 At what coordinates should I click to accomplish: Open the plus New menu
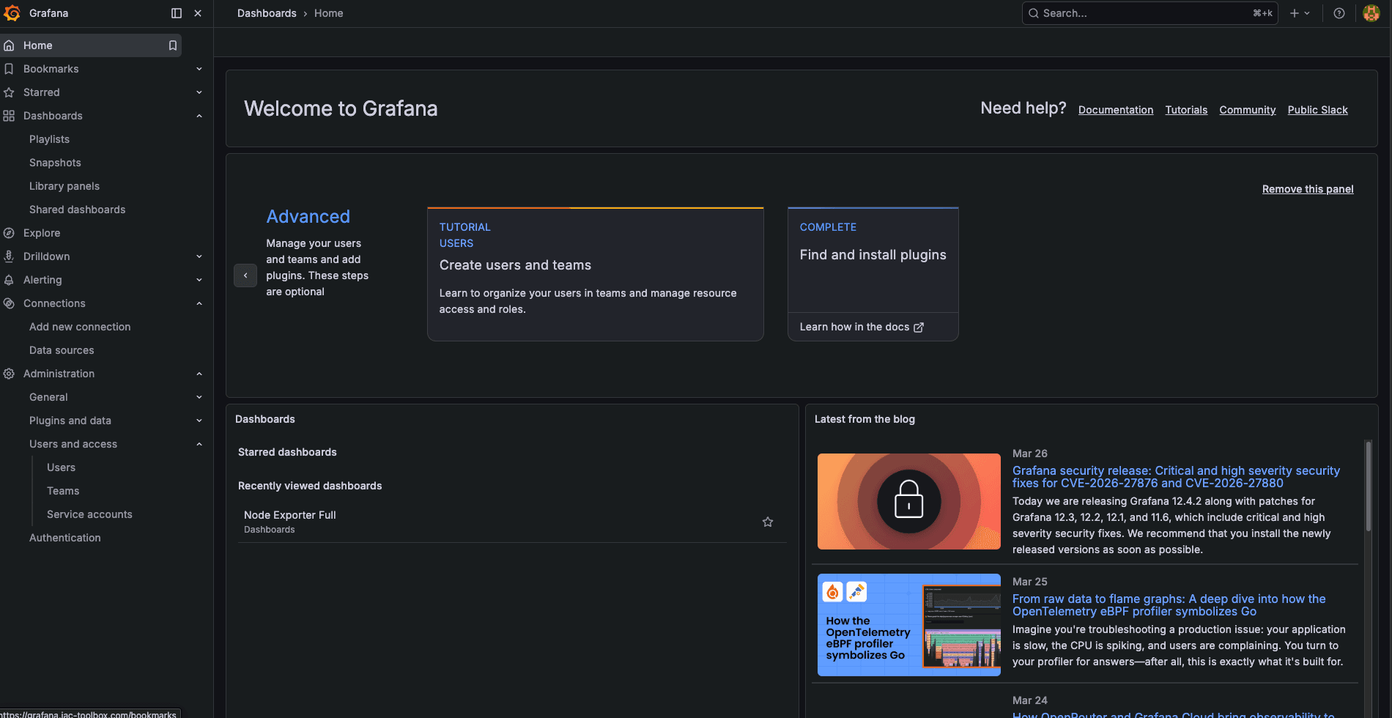click(x=1300, y=13)
